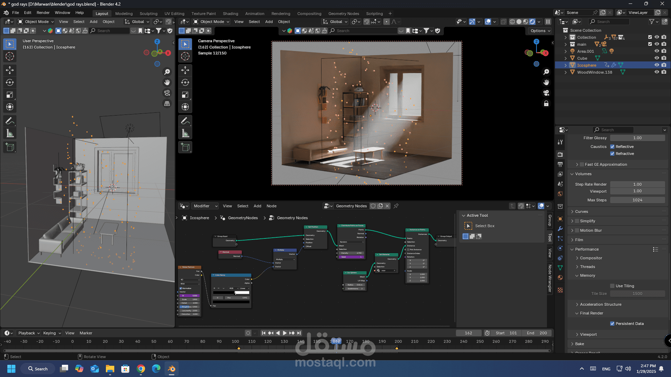The image size is (671, 377).
Task: Disable Reflective caustics checkbox
Action: (612, 147)
